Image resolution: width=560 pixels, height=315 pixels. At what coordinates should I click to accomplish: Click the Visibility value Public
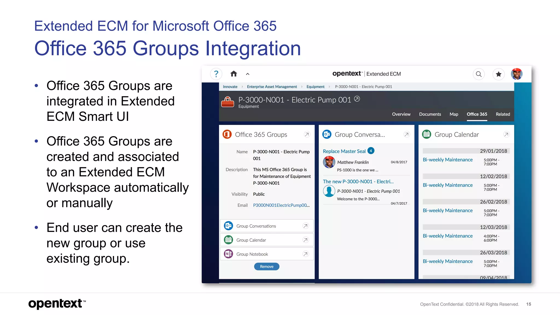[x=259, y=194]
